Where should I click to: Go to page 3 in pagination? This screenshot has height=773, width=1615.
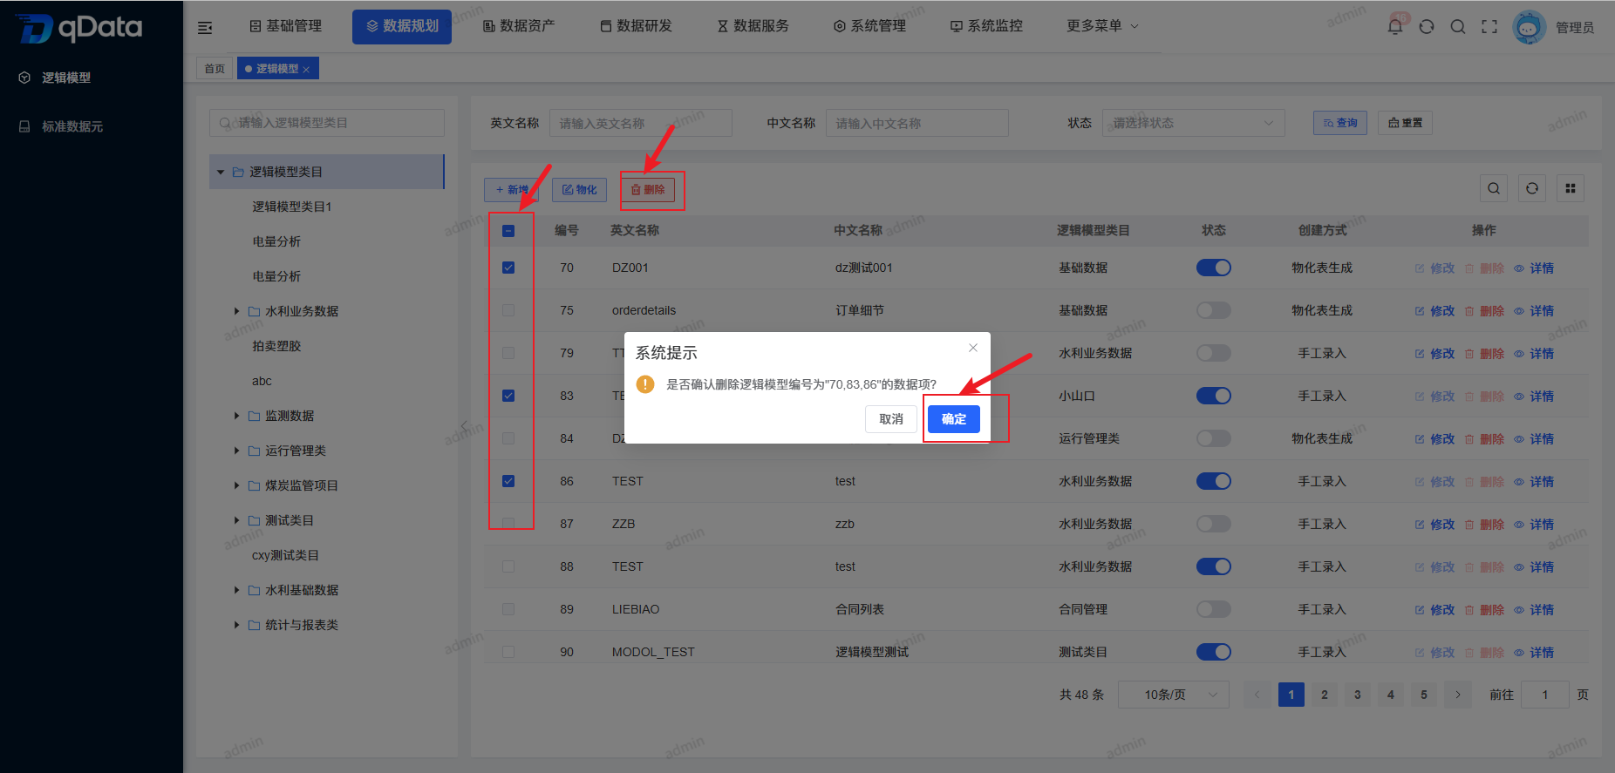coord(1358,695)
